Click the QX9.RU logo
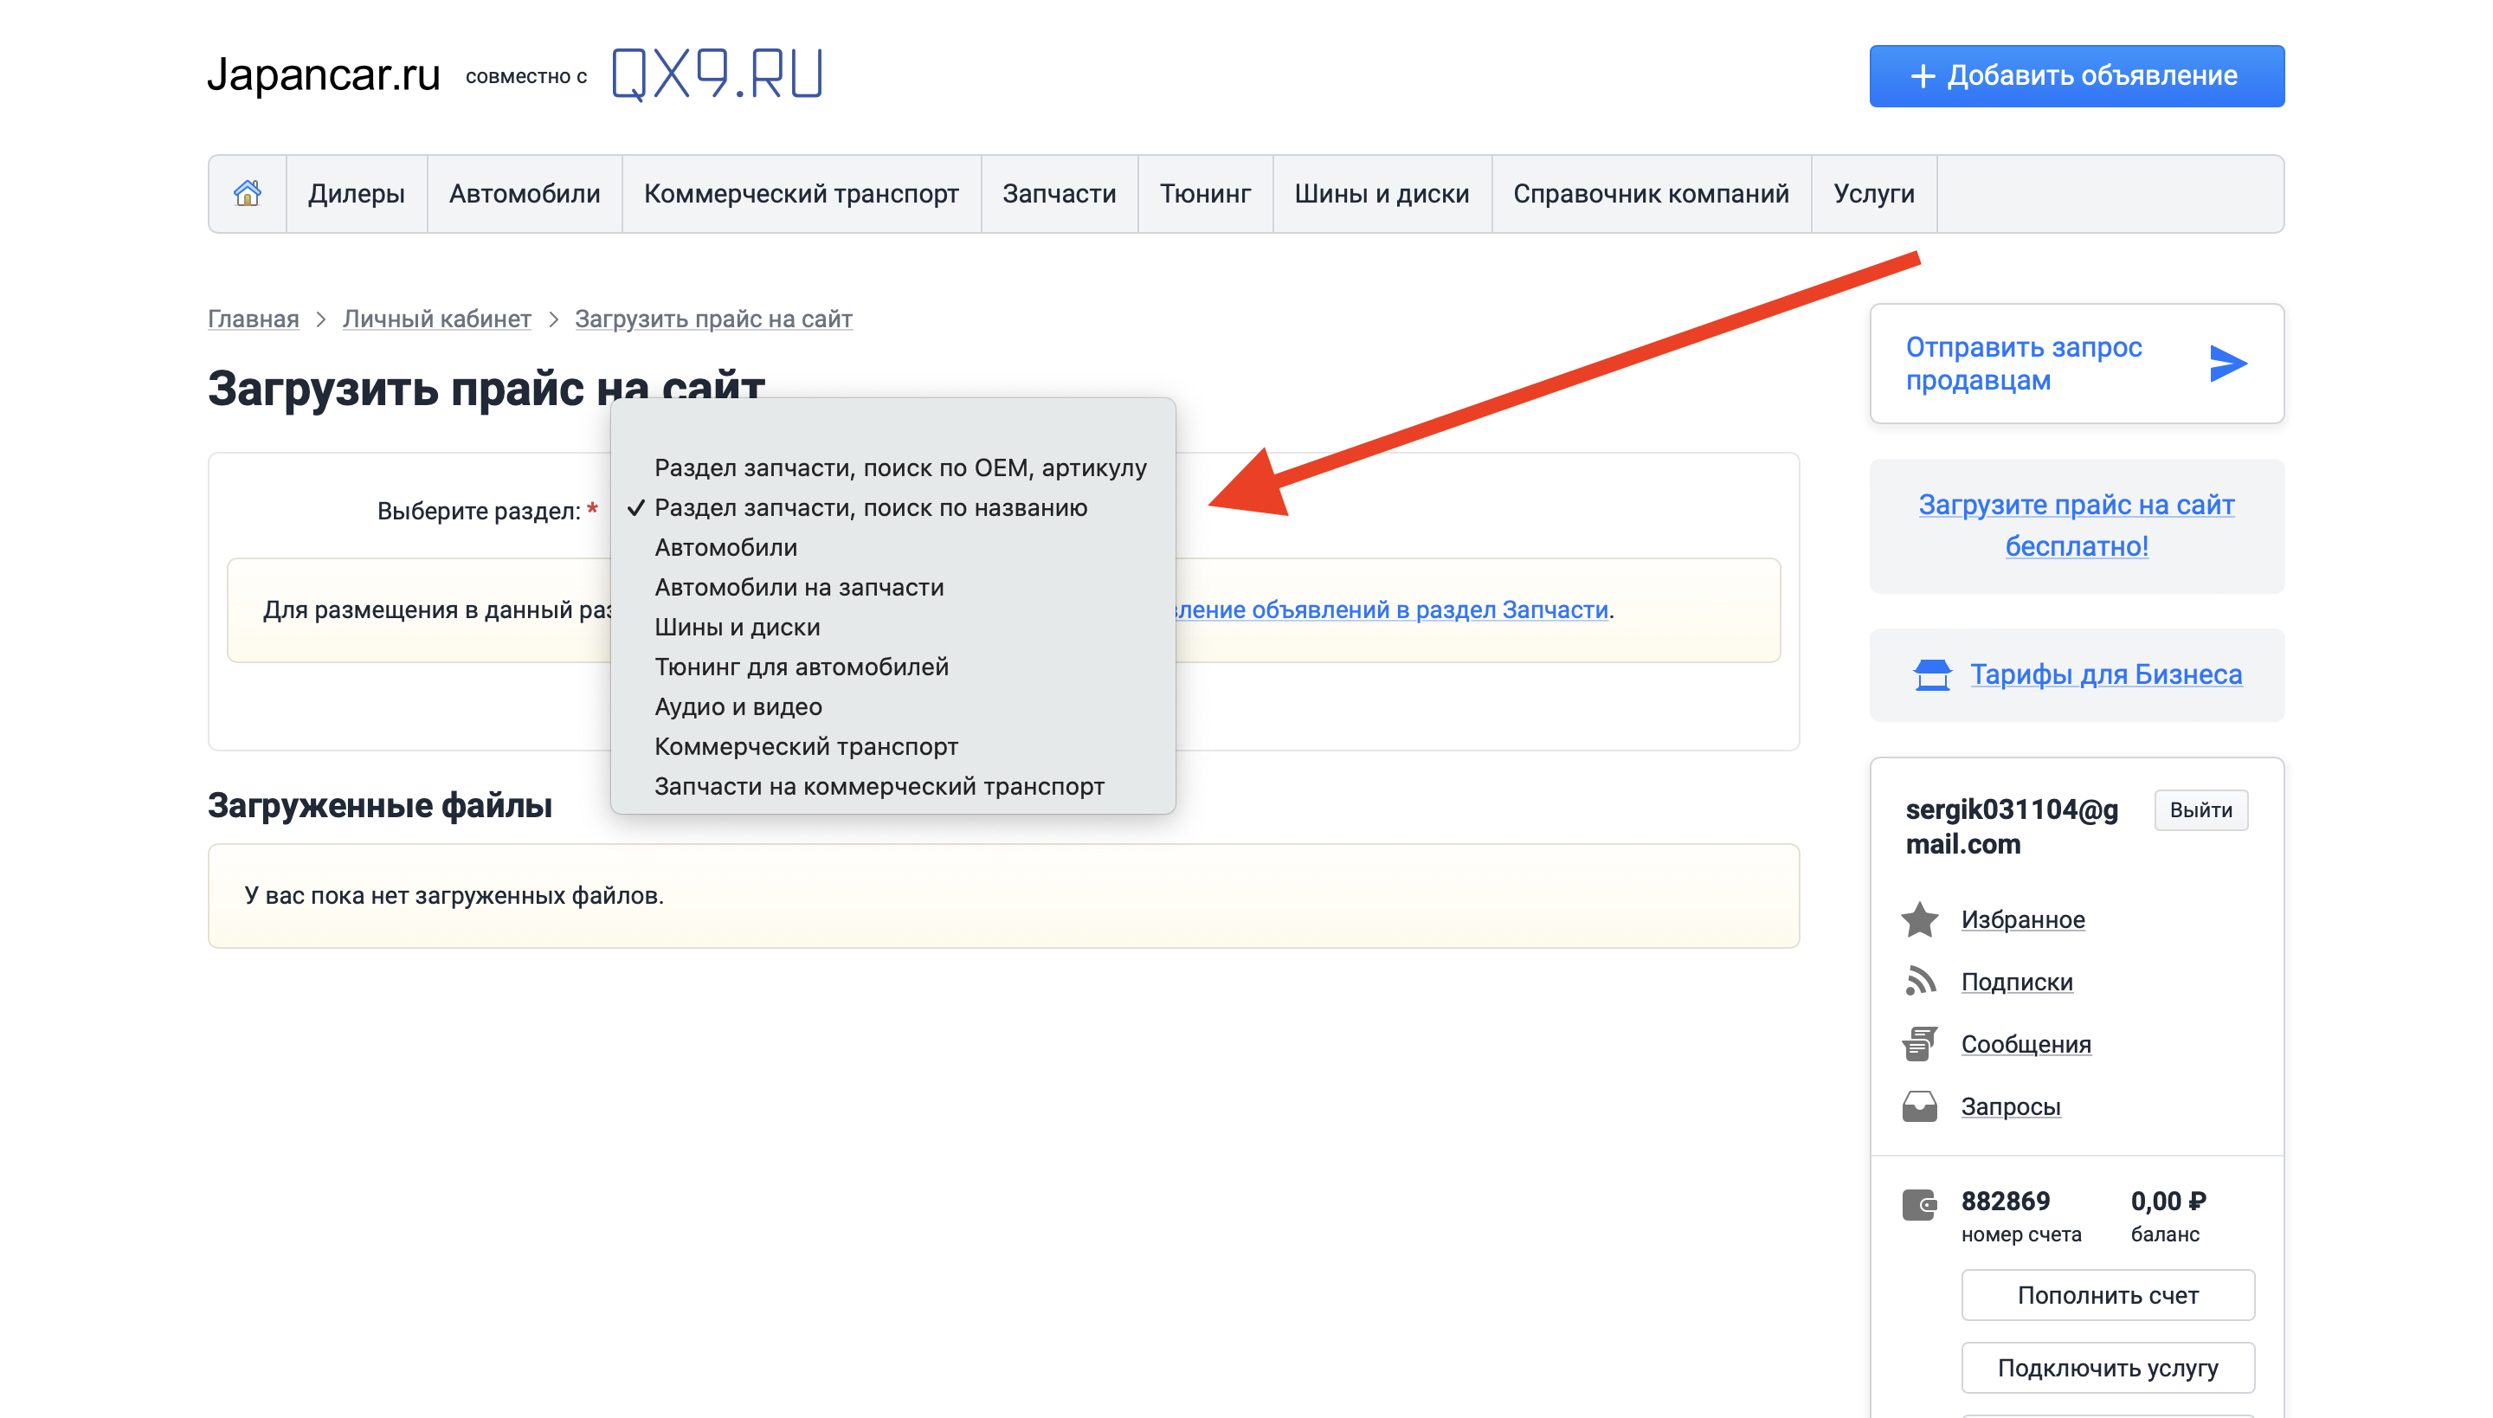2493x1418 pixels. [x=717, y=74]
